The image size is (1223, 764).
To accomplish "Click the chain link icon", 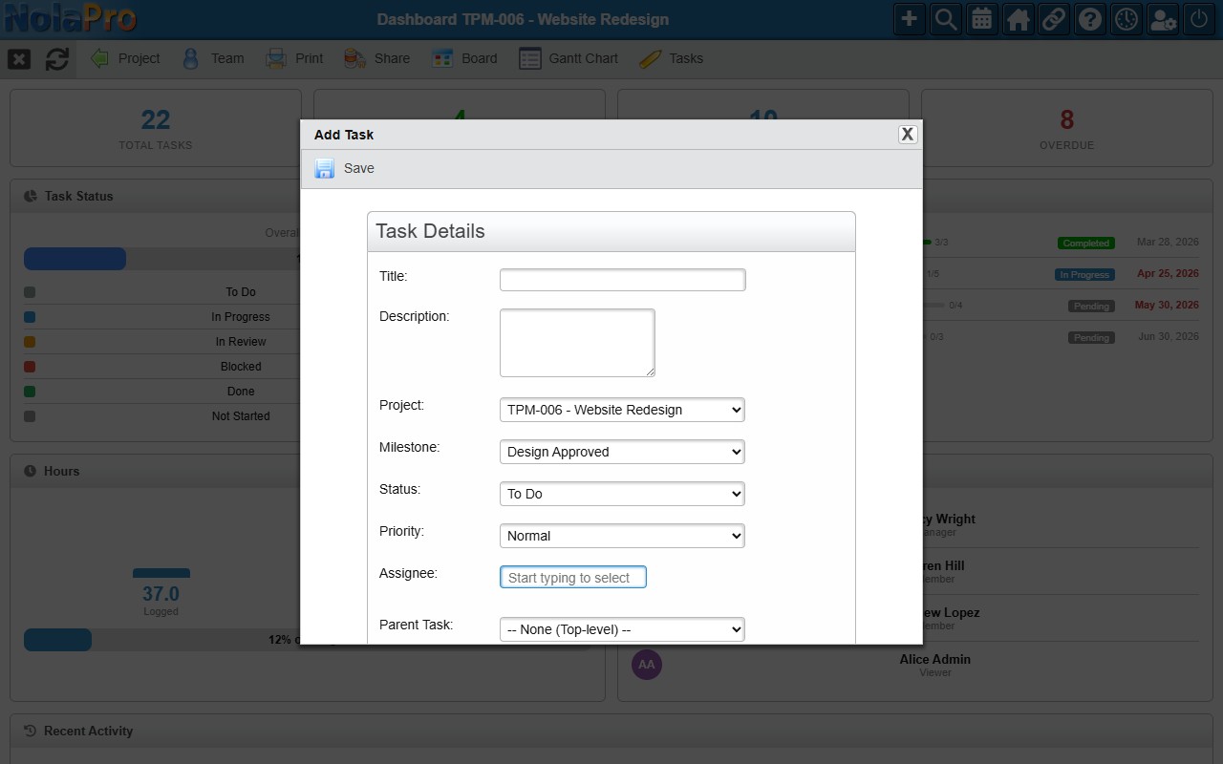I will click(1054, 19).
